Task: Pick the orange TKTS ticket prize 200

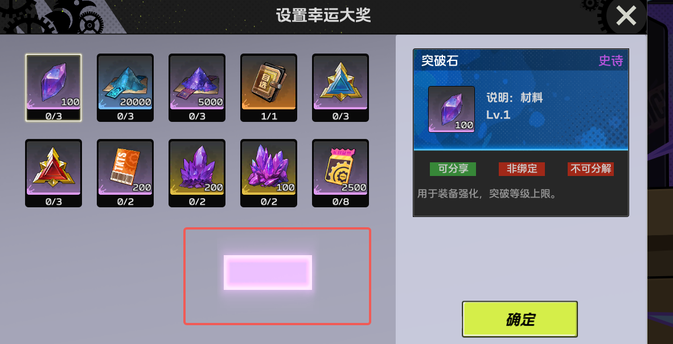Action: coord(125,173)
